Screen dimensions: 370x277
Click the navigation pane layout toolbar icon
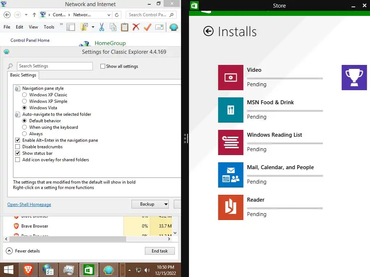click(x=70, y=27)
